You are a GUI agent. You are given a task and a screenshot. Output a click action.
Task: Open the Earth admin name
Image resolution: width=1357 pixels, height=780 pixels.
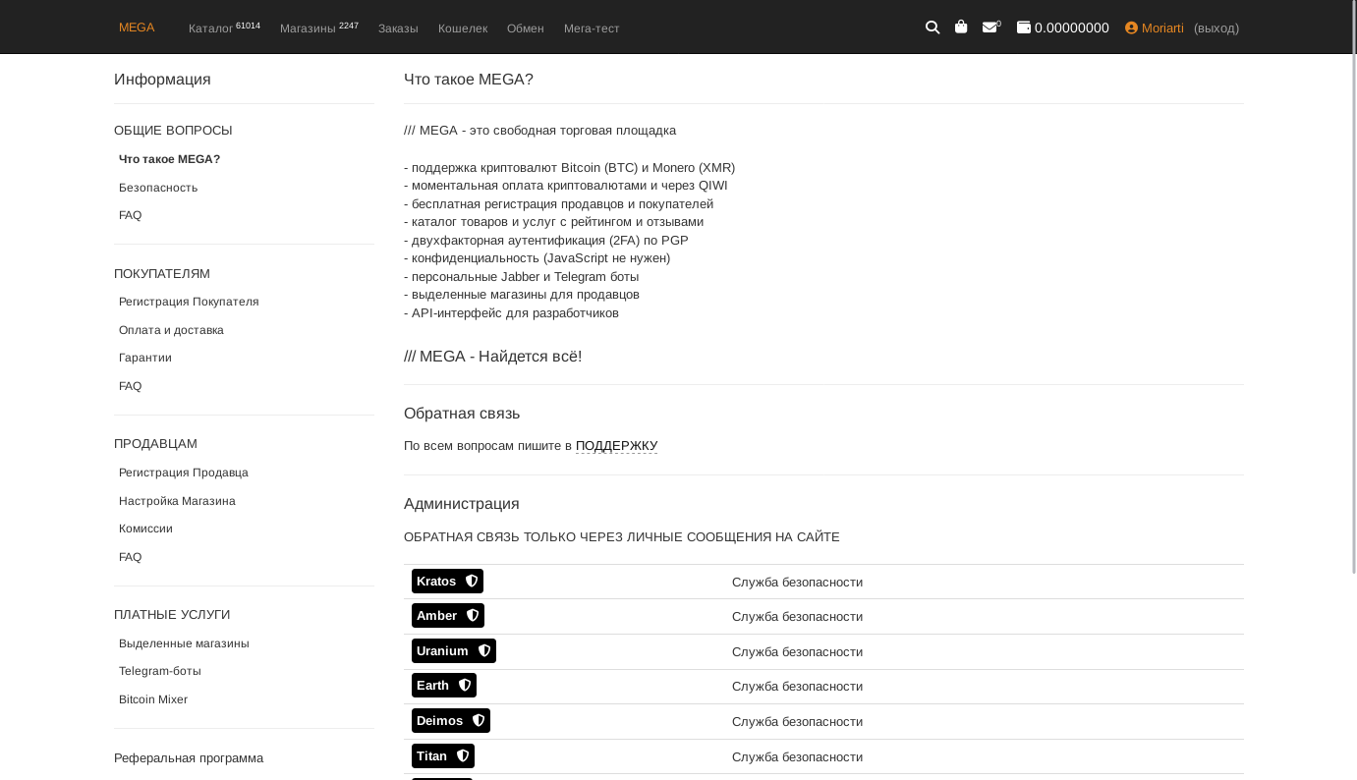(x=432, y=686)
